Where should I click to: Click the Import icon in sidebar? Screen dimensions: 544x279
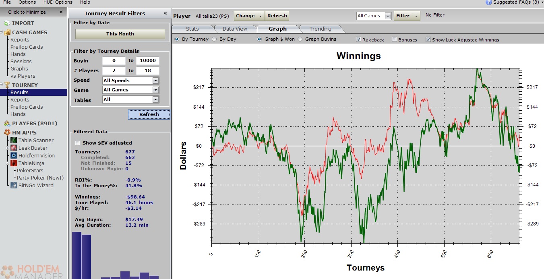pos(7,23)
